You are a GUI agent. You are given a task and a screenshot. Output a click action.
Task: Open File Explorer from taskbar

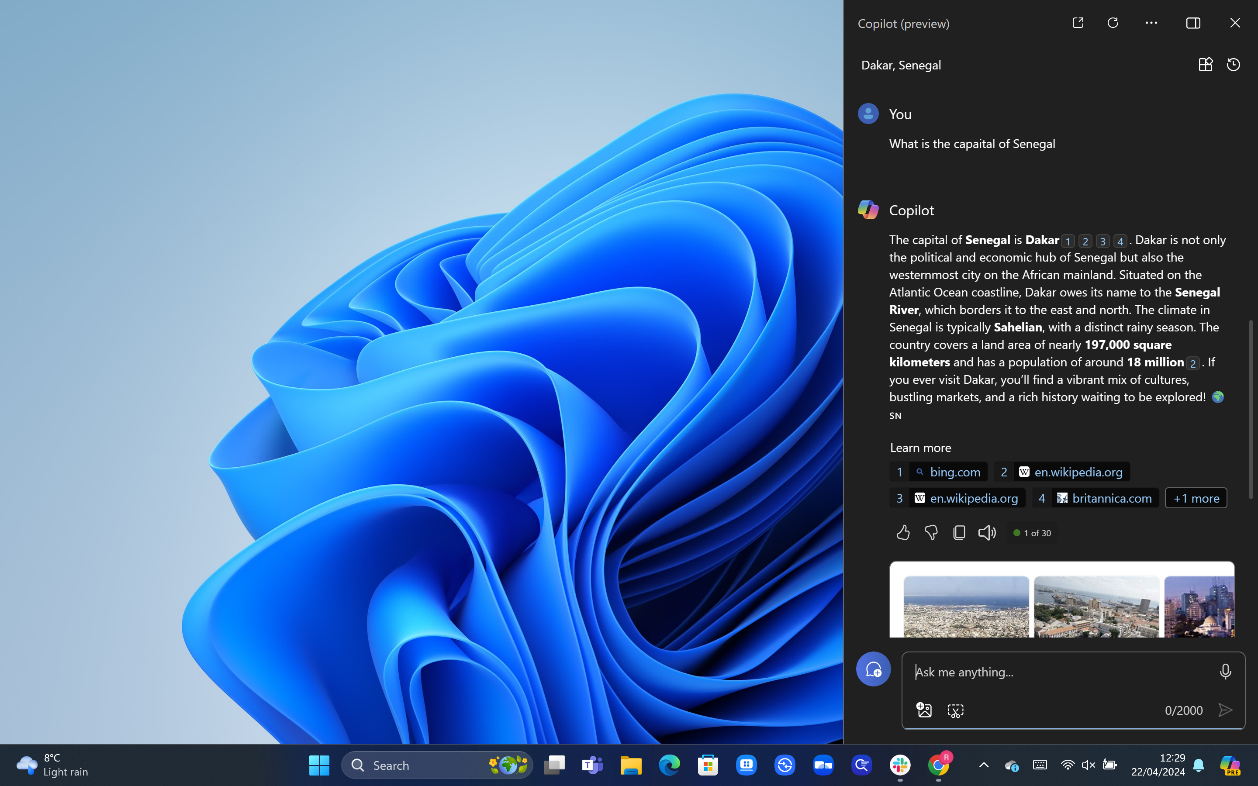pyautogui.click(x=631, y=765)
